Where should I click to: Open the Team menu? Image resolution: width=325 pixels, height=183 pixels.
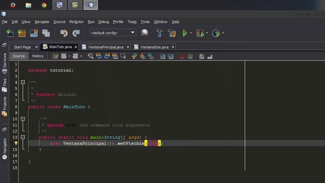pos(132,22)
